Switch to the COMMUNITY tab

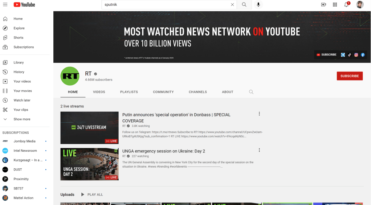pos(163,92)
